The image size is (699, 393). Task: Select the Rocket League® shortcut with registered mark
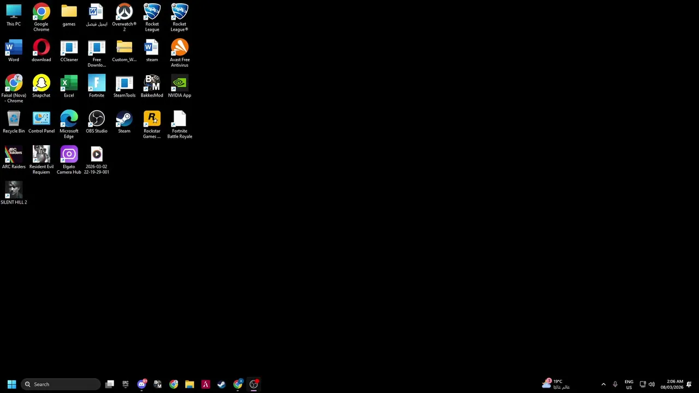(180, 17)
